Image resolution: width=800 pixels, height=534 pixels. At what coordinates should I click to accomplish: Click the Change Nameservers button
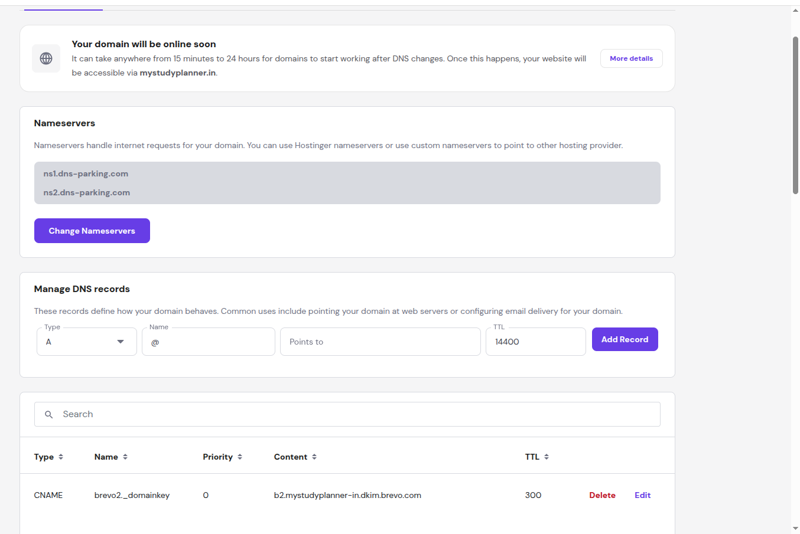[92, 231]
